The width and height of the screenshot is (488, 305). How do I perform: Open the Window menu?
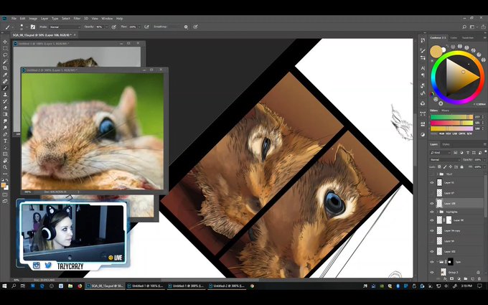tap(107, 19)
